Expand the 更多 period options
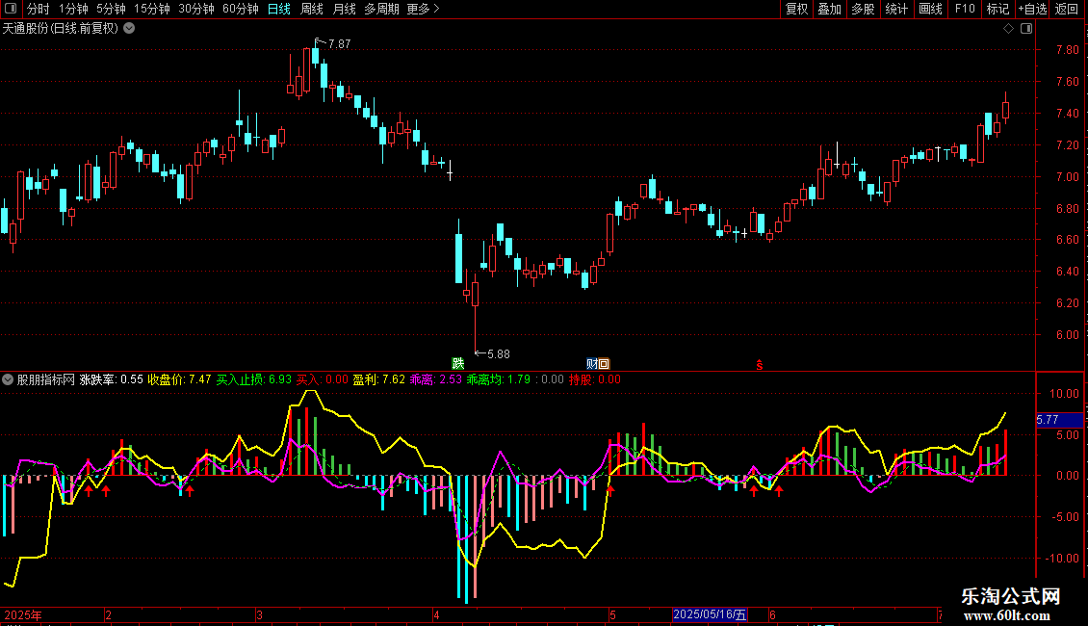This screenshot has width=1088, height=626. click(x=424, y=9)
